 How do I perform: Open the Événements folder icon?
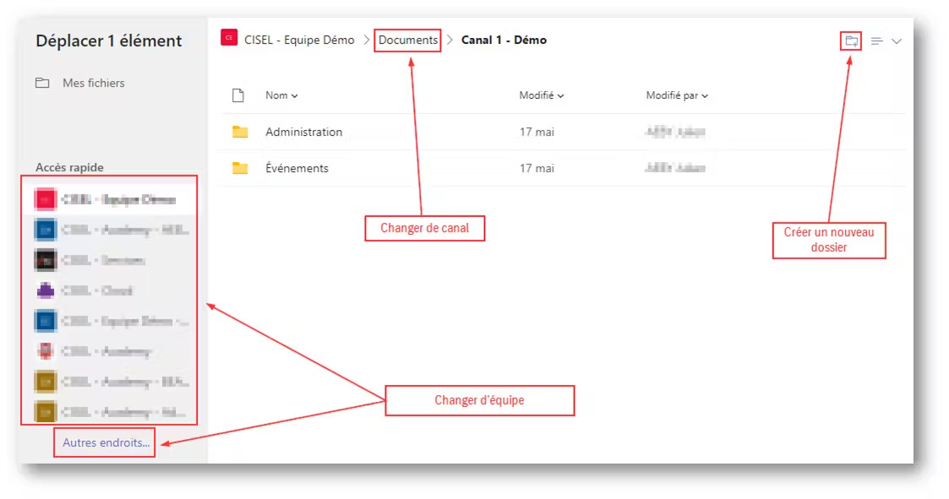240,168
